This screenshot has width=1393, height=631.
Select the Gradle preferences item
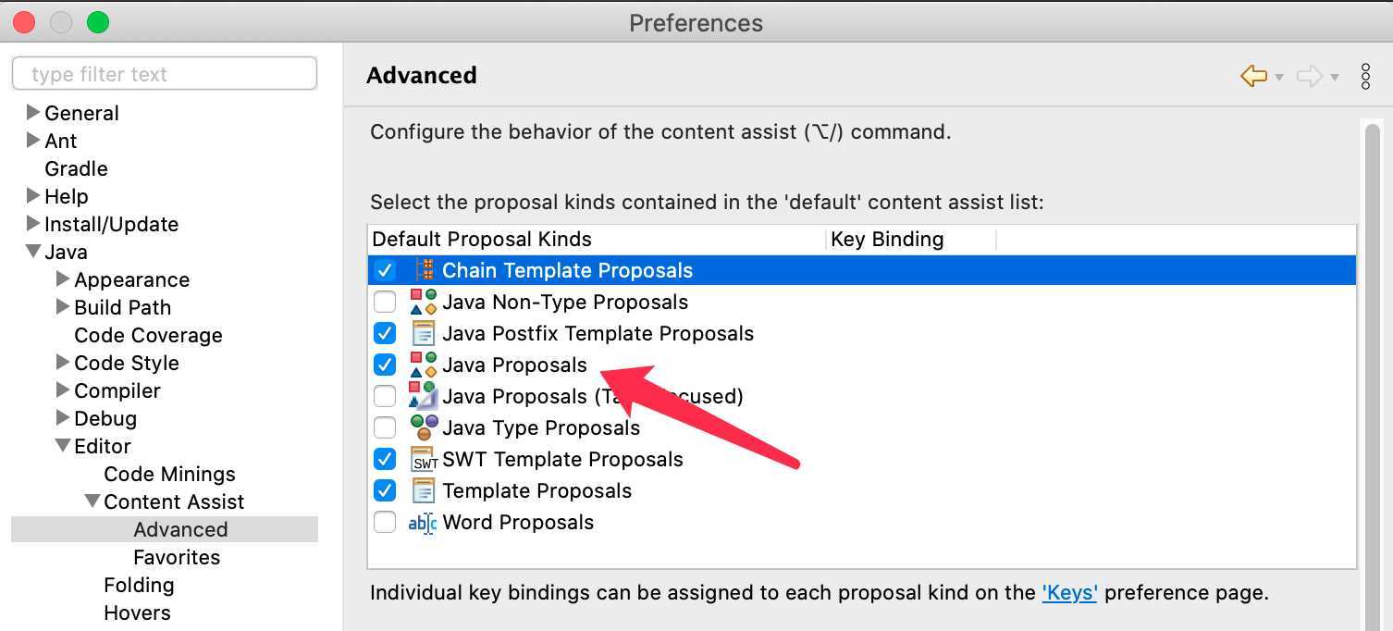pos(76,168)
